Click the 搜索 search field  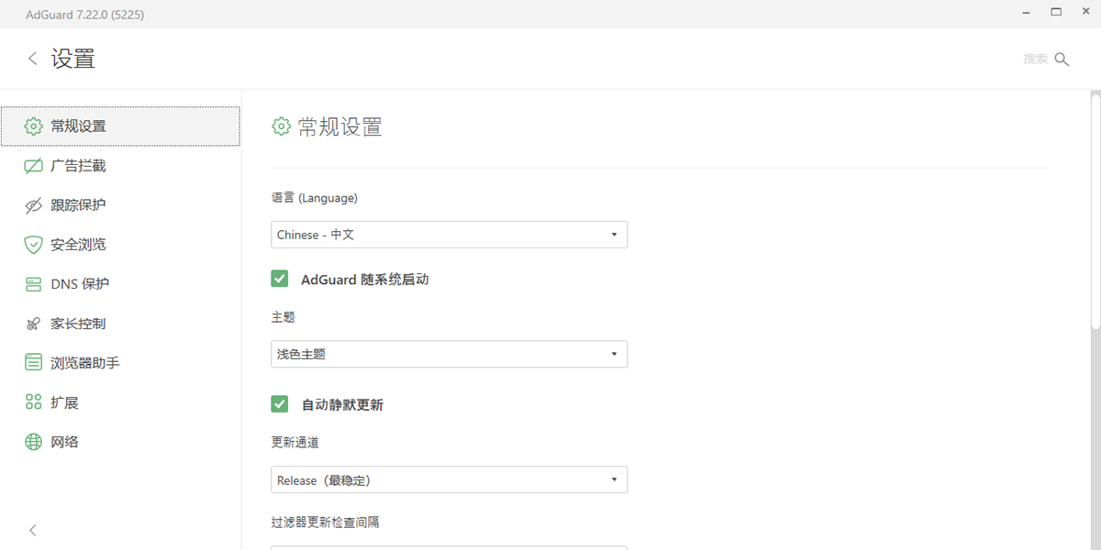[1036, 59]
